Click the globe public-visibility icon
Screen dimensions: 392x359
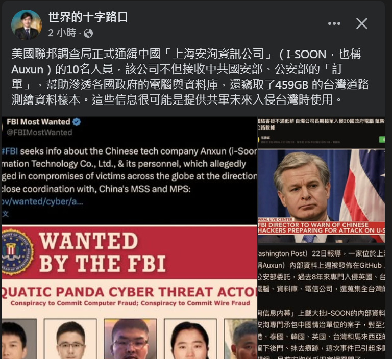pyautogui.click(x=88, y=33)
